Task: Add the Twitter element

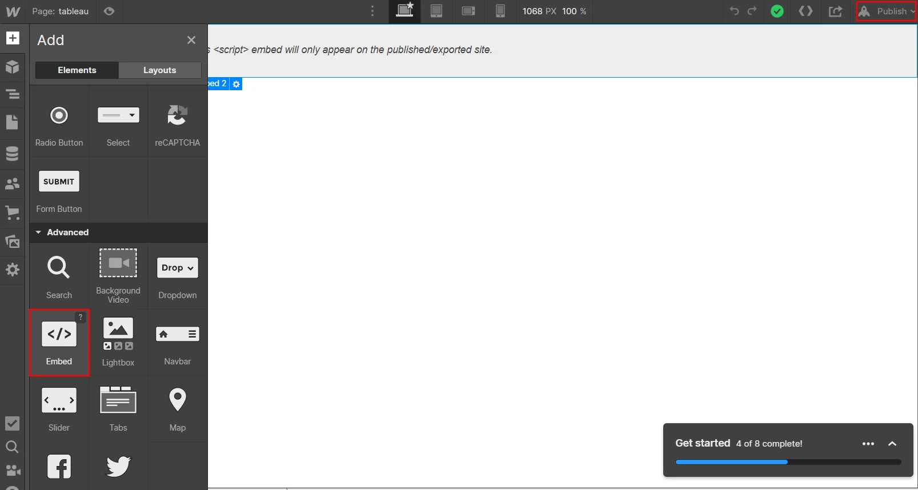Action: pos(118,466)
